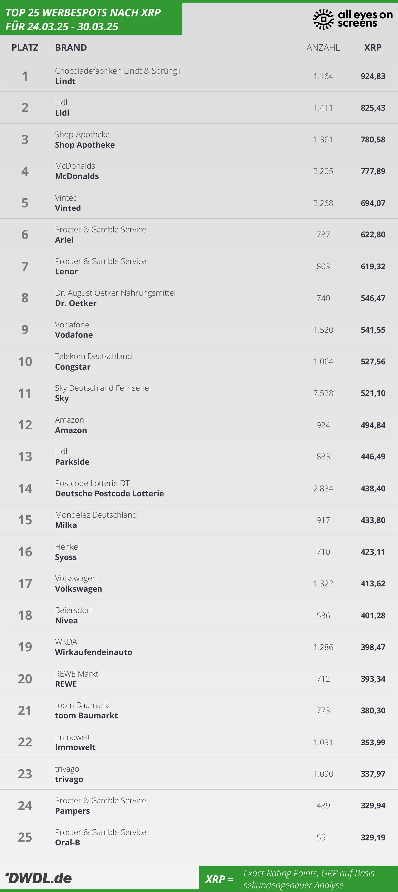Click the Ariel brand name
Screen dimensions: 398x892
pos(64,240)
